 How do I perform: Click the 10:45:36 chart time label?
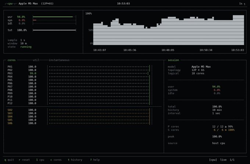point(130,50)
